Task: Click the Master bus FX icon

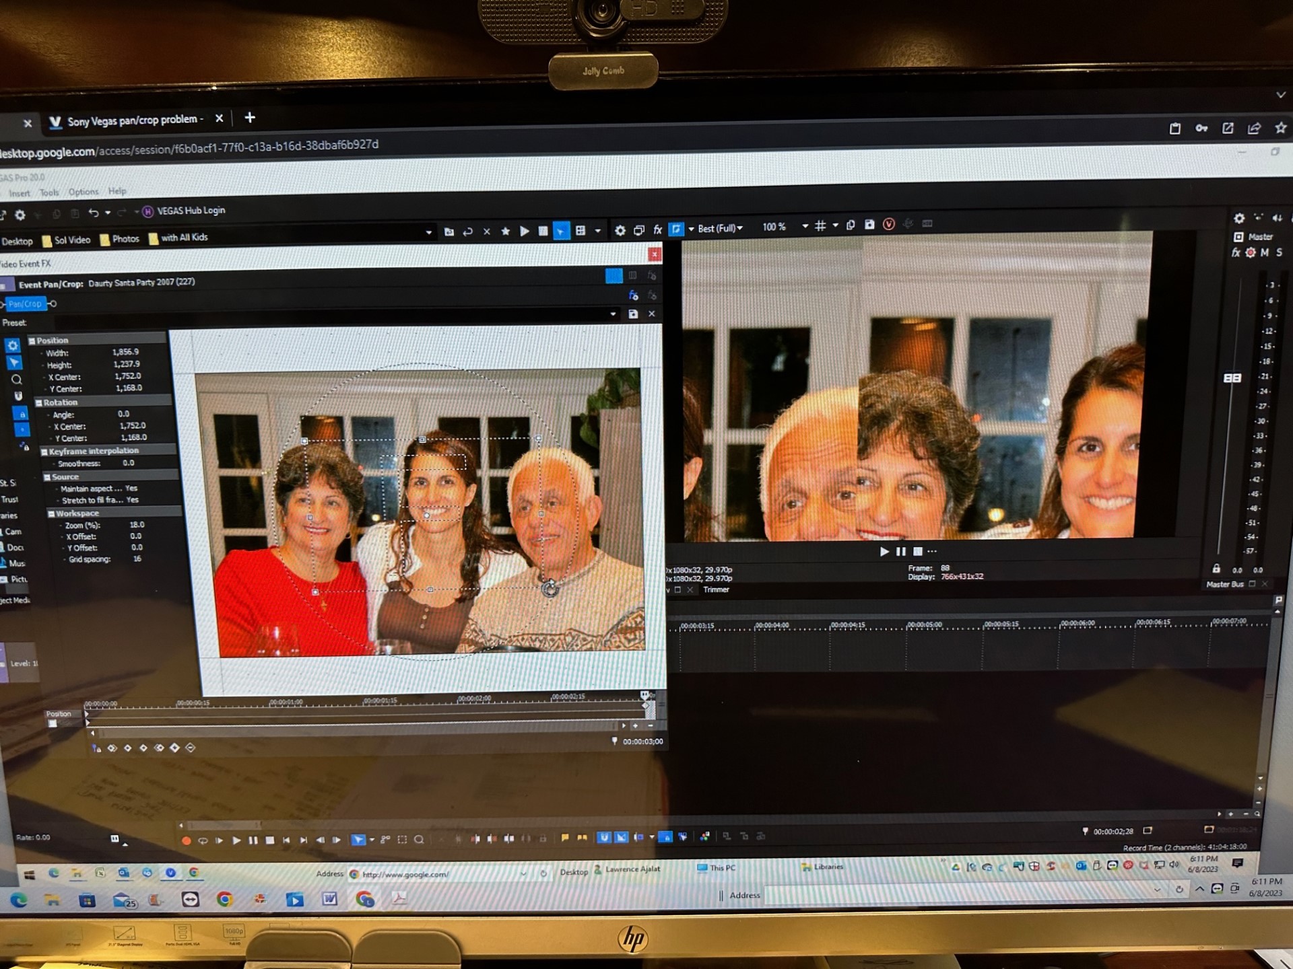Action: [1236, 253]
